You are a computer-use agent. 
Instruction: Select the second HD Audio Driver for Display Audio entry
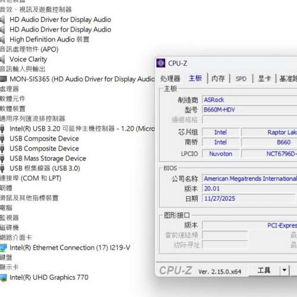60,30
